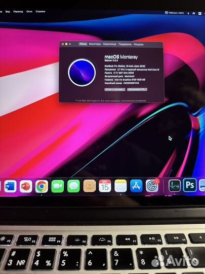Switch to the Поддержка tab

[x=125, y=44]
